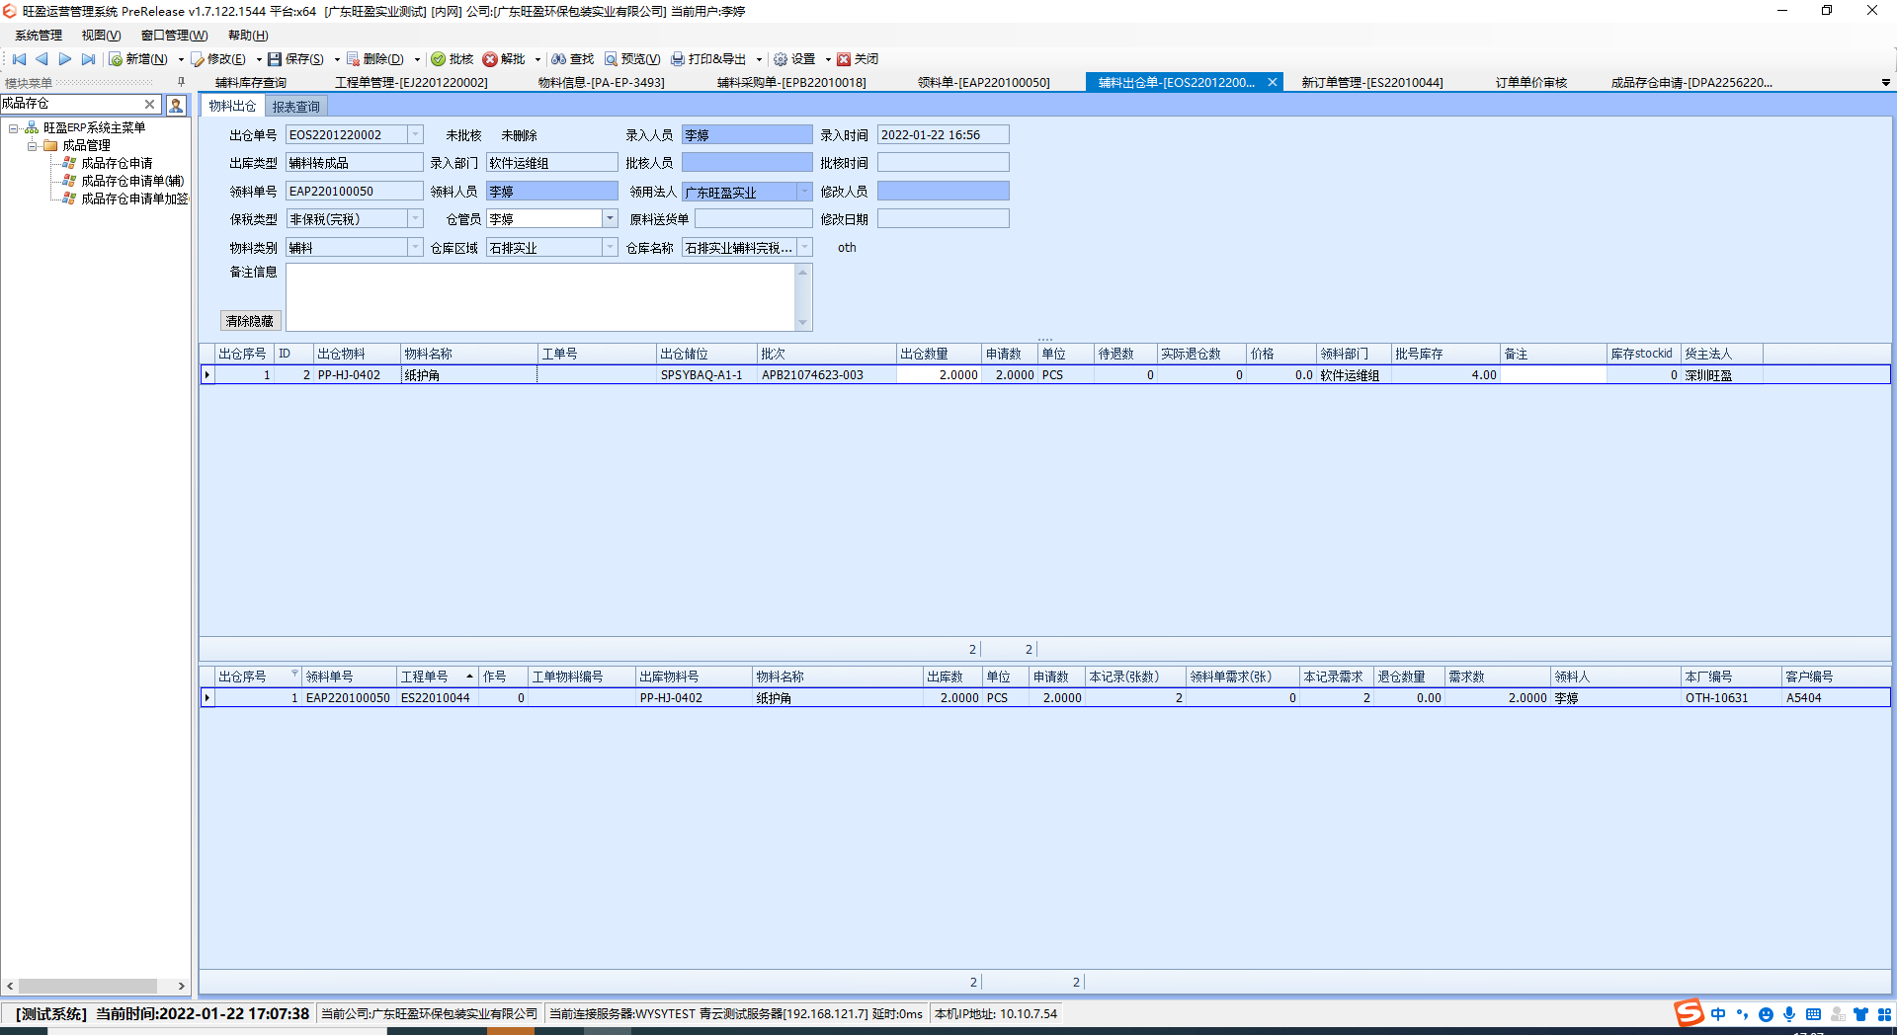Image resolution: width=1897 pixels, height=1035 pixels.
Task: Collapse the 旺盈ERP系统主菜单 tree node
Action: (14, 127)
